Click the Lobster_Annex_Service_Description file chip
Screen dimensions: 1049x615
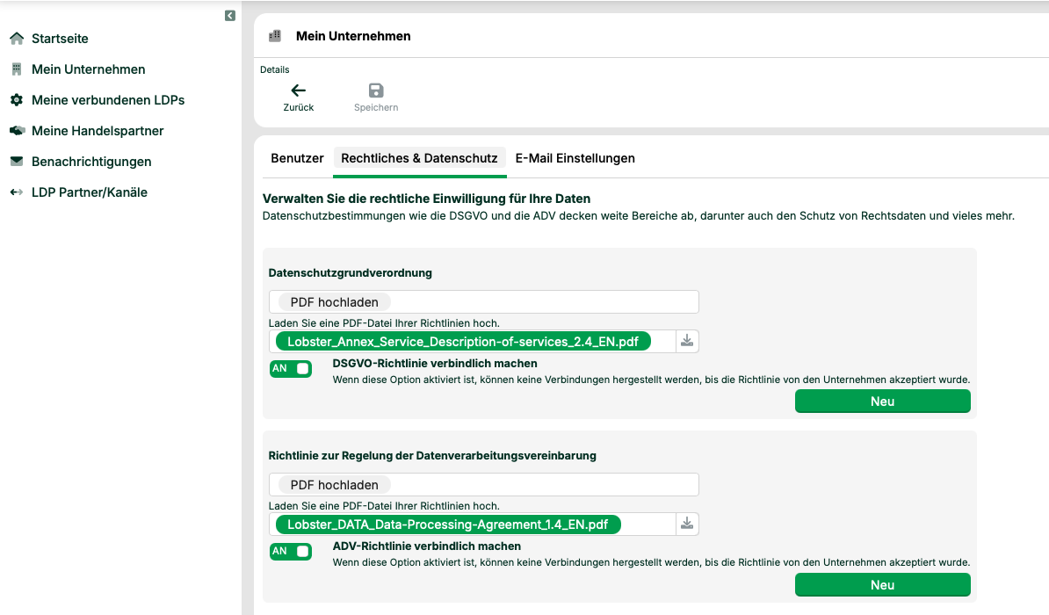point(463,341)
